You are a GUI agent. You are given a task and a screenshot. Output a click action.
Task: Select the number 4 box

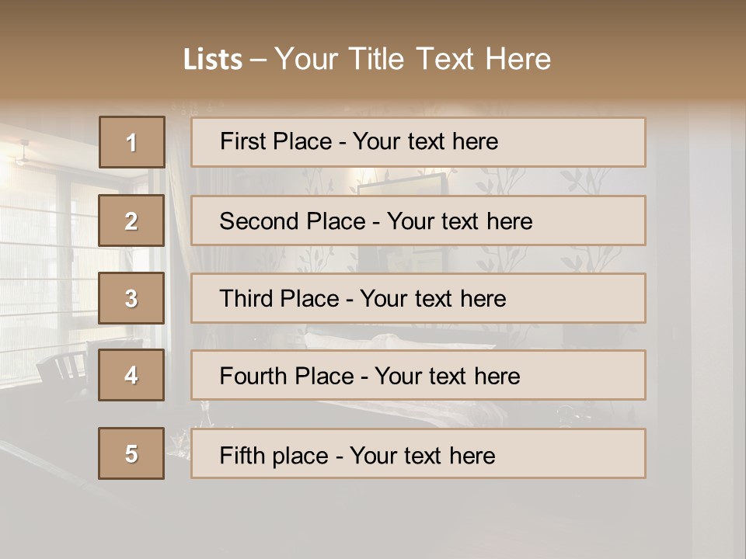131,375
